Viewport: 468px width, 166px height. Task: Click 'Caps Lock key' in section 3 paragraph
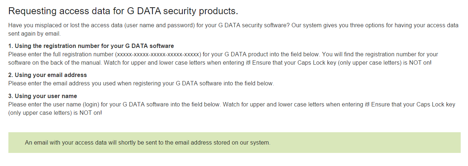pyautogui.click(x=436, y=104)
